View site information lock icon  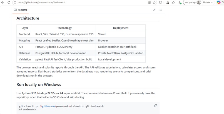click(x=15, y=2)
